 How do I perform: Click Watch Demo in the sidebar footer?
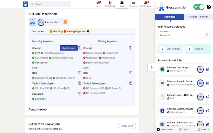click(165, 129)
